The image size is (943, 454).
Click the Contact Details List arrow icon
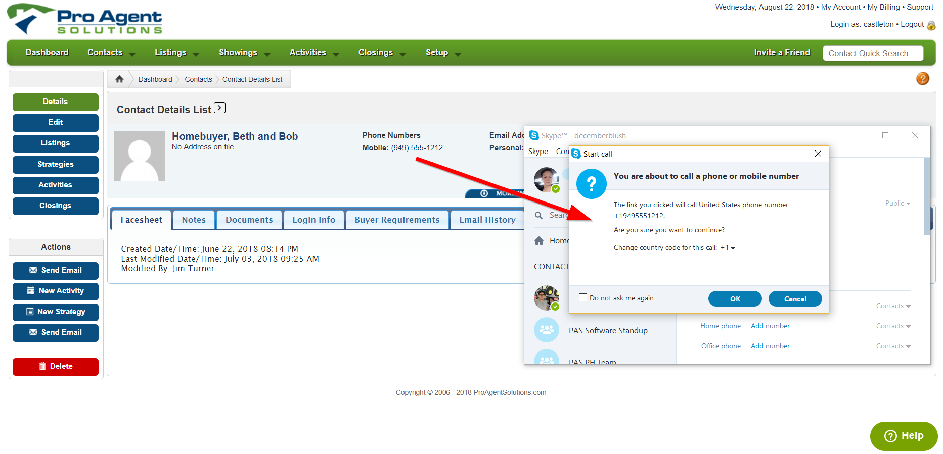point(219,108)
